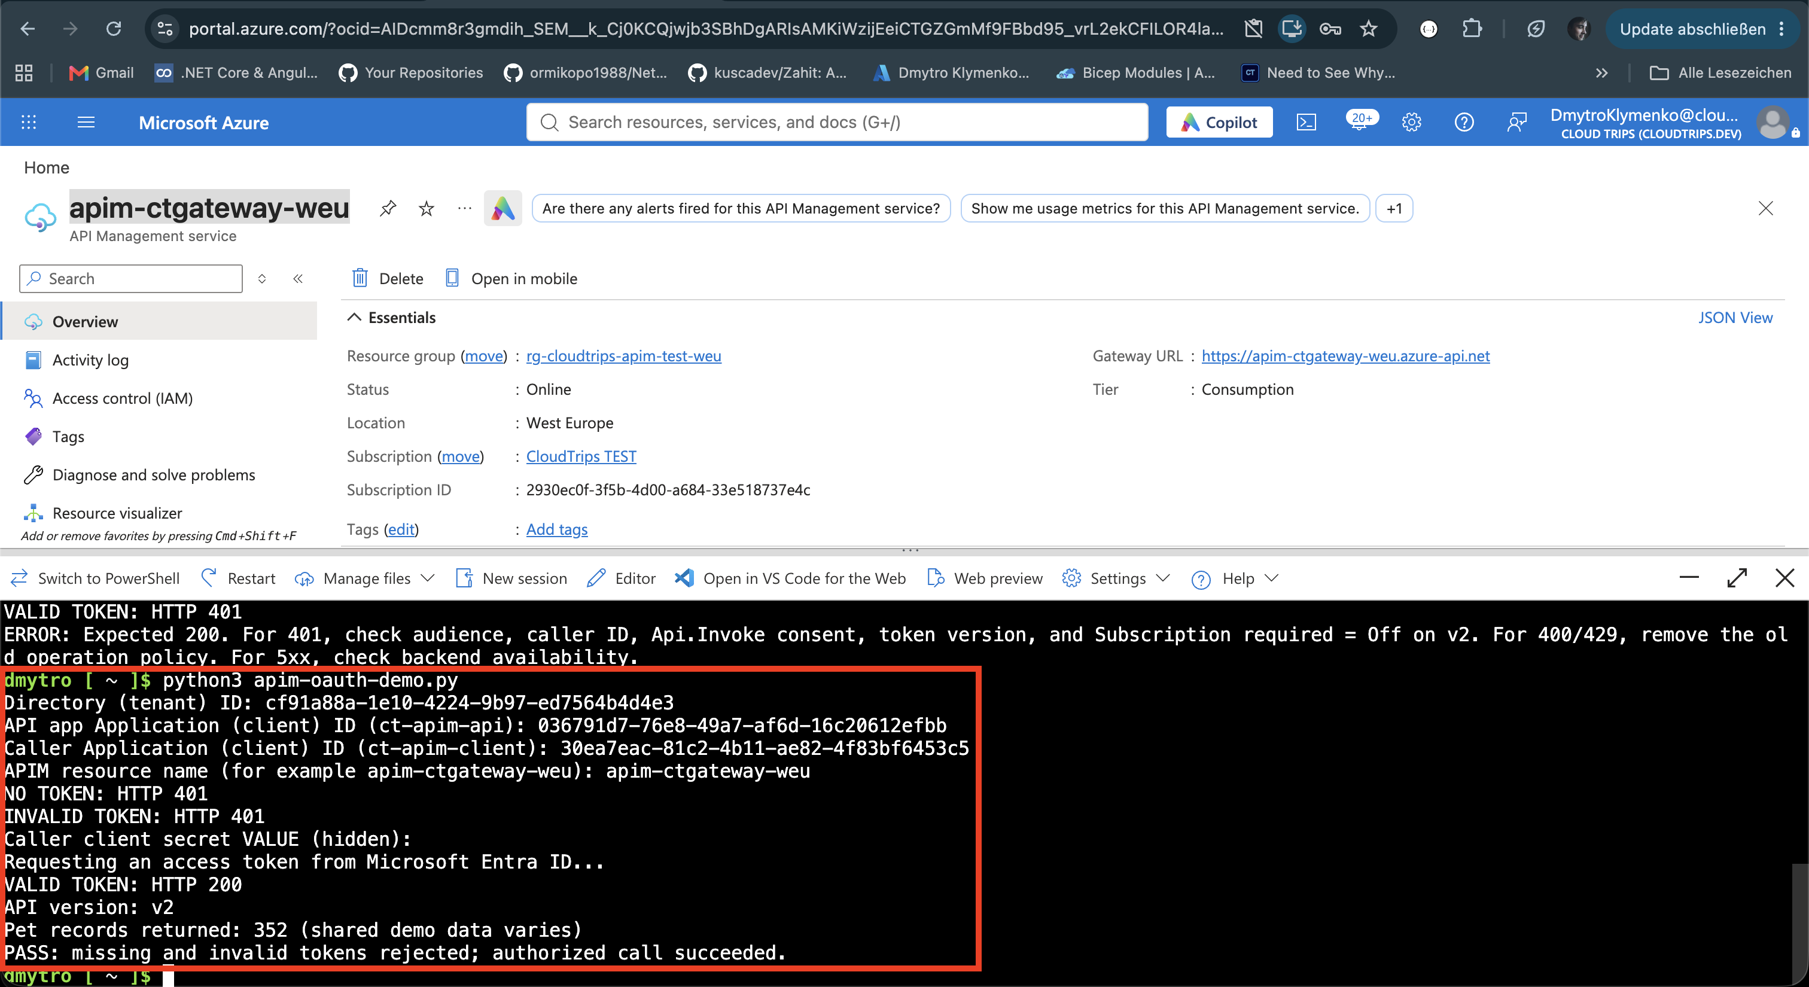
Task: Launch Cloud Shell from the header
Action: (1305, 122)
